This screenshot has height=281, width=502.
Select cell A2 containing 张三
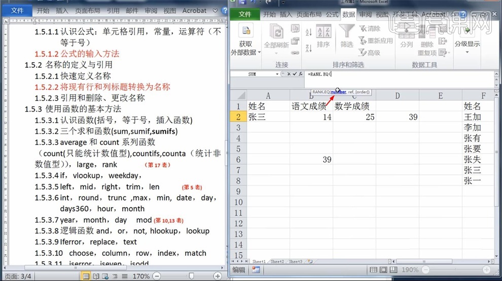268,117
